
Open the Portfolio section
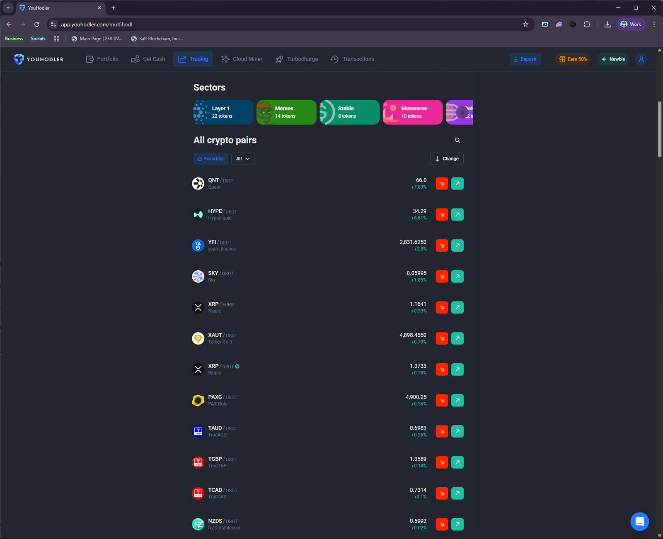coord(102,59)
